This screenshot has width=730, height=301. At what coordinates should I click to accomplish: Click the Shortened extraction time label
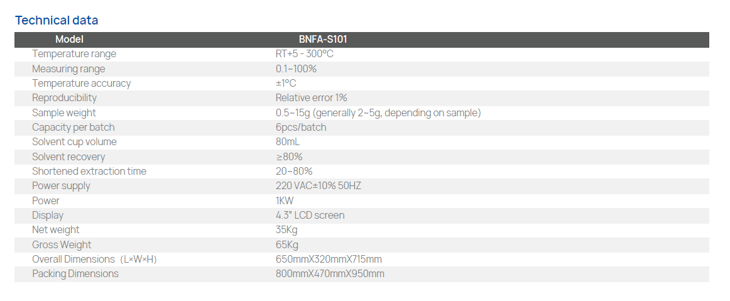point(89,172)
